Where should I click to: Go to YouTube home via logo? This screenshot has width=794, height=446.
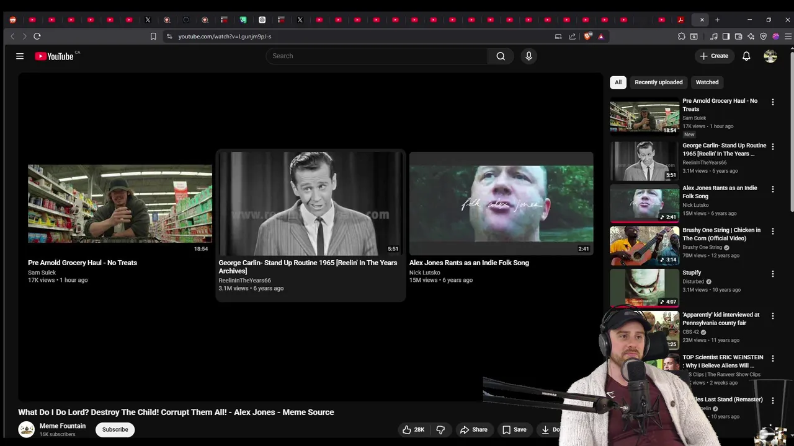55,56
